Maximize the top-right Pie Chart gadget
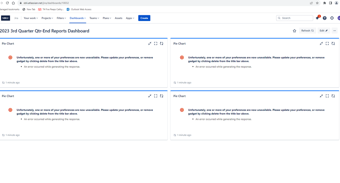The width and height of the screenshot is (340, 183). [327, 44]
